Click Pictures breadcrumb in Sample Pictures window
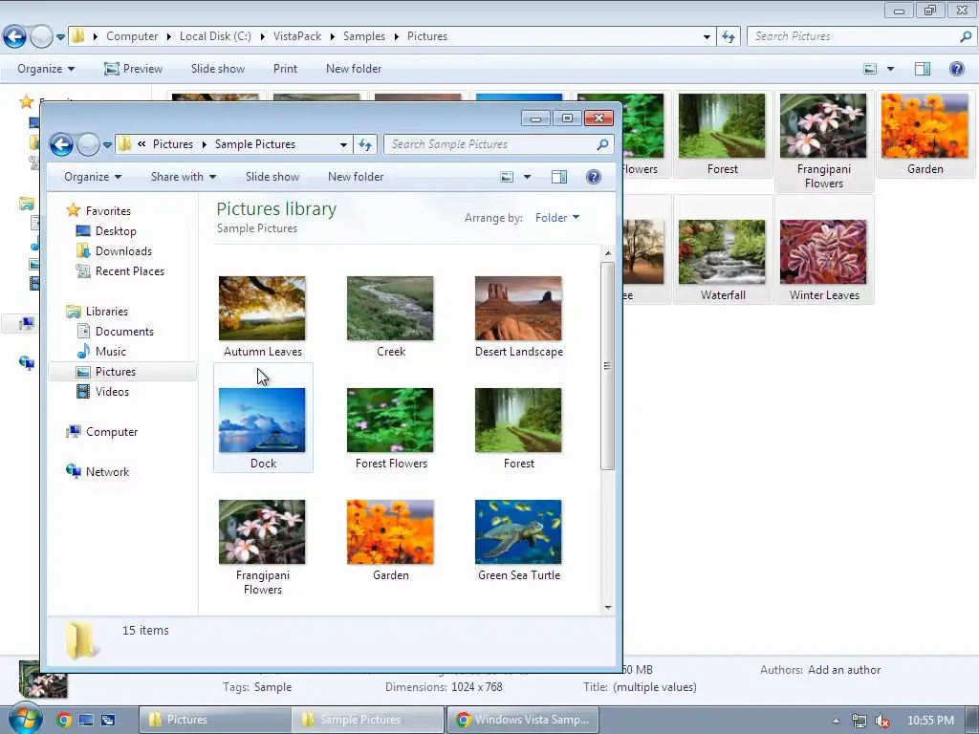This screenshot has height=734, width=979. (173, 144)
